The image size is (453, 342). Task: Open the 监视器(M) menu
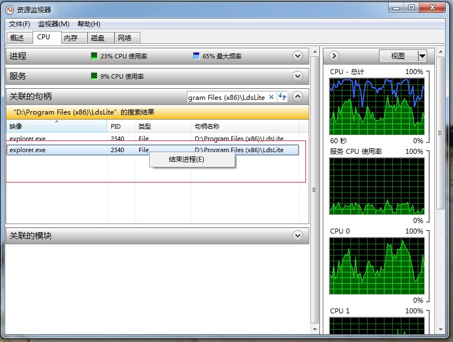54,24
